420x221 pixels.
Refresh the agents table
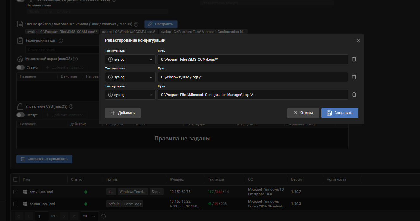[x=103, y=216]
